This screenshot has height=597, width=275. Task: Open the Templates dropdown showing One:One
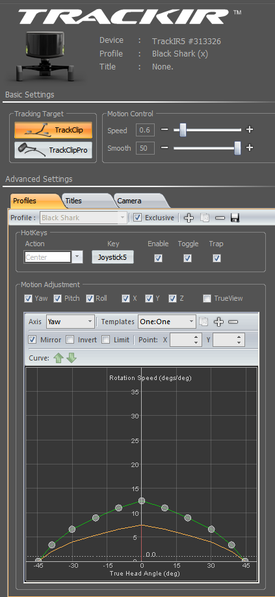(167, 322)
